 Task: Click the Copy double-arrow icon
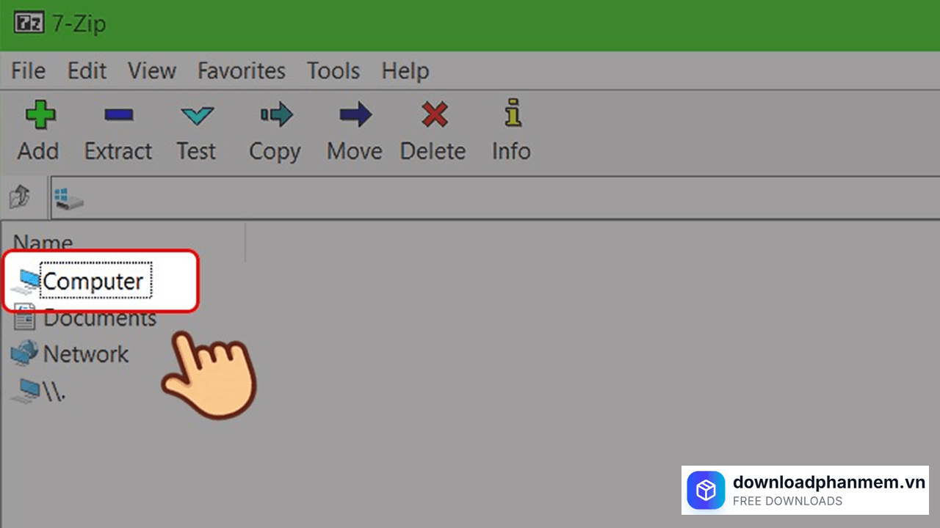click(276, 115)
